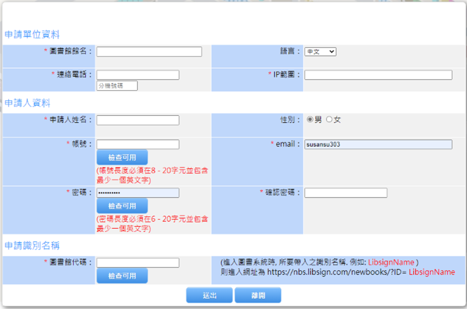Screen dimensions: 467x309
Task: Choose the 女 gender radio button
Action: coord(329,120)
